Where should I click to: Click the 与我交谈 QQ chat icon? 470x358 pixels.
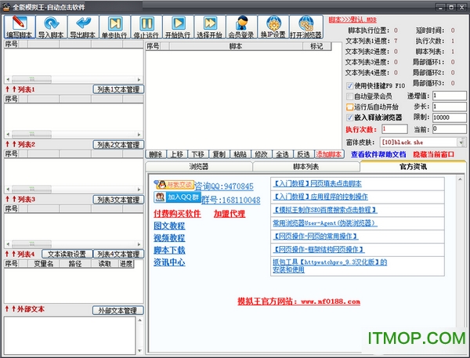click(x=174, y=185)
